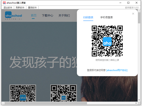Close the login popup dialog
Screen dimensions: 142x106
[x=133, y=14]
